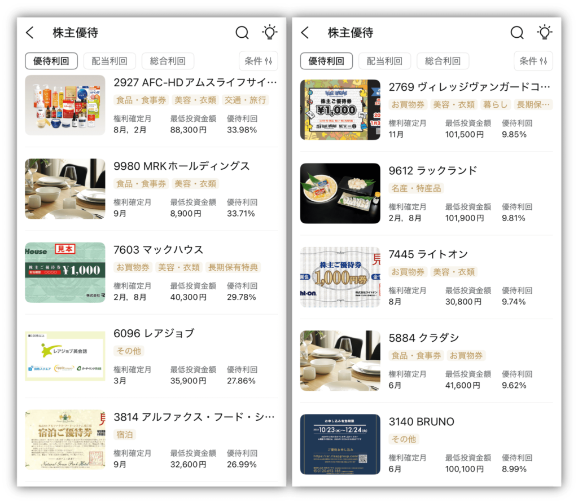The height and width of the screenshot is (503, 578).
Task: Tap the back arrow in left screen
Action: pyautogui.click(x=30, y=33)
